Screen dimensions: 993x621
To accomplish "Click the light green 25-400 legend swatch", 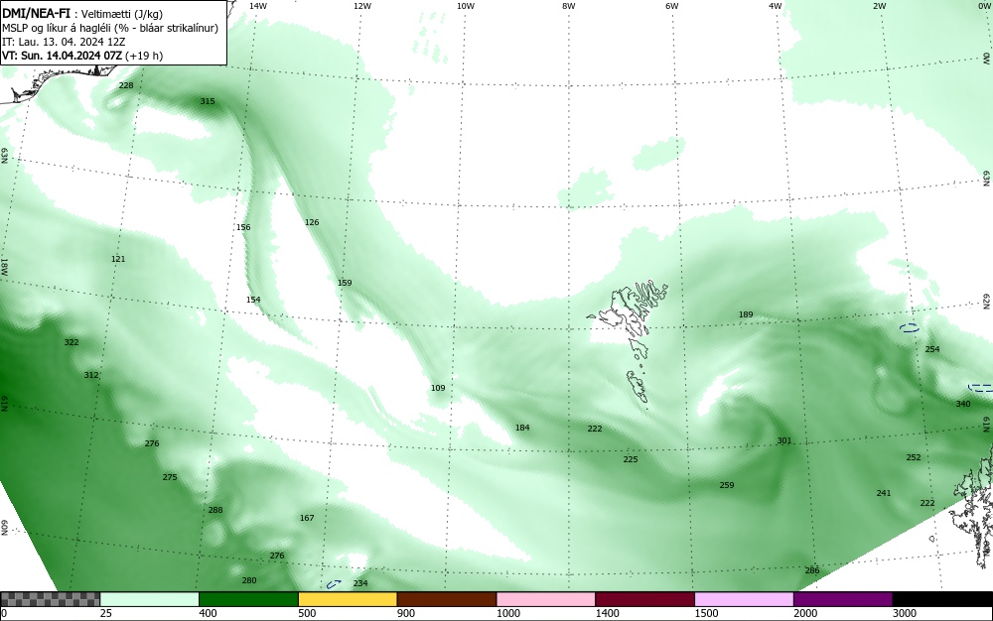I will pyautogui.click(x=149, y=599).
